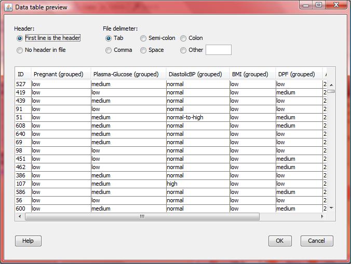The image size is (351, 264).
Task: Maximize the Data table preview window
Action: (x=319, y=5)
